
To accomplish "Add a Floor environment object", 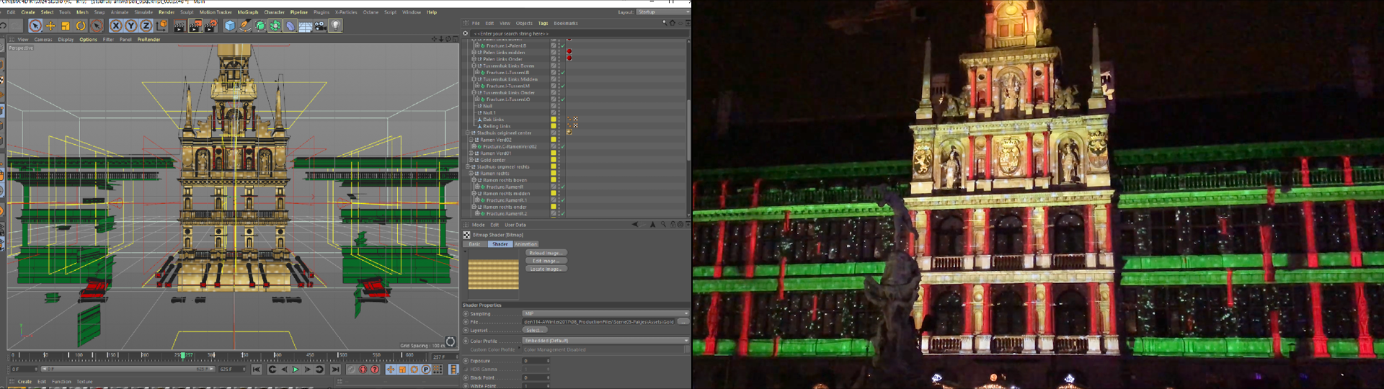I will (x=306, y=25).
